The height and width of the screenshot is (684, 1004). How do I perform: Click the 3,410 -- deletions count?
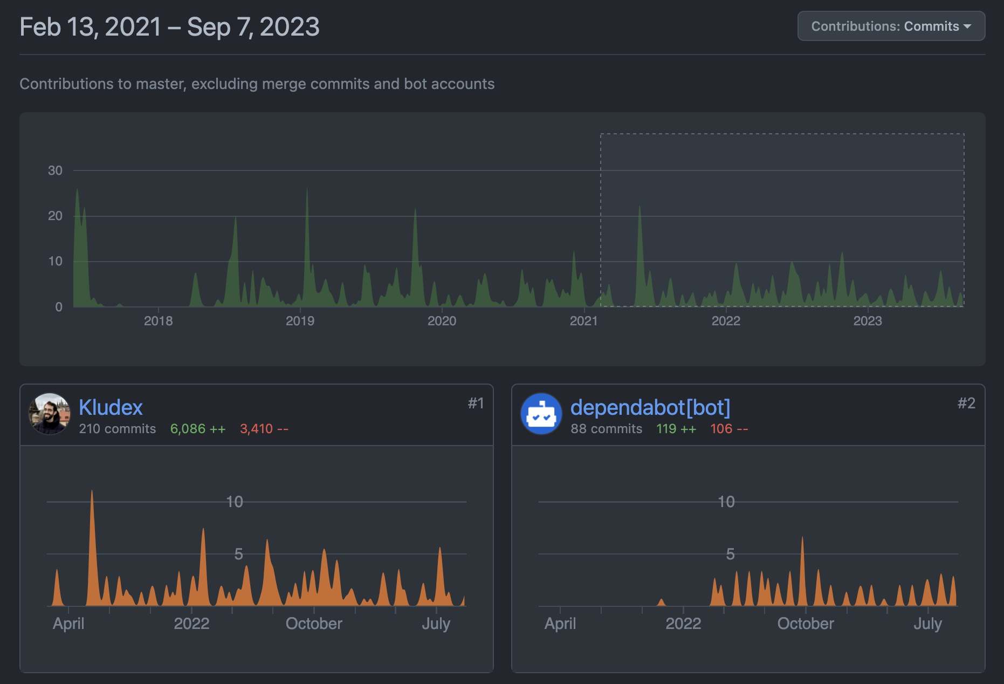tap(264, 429)
